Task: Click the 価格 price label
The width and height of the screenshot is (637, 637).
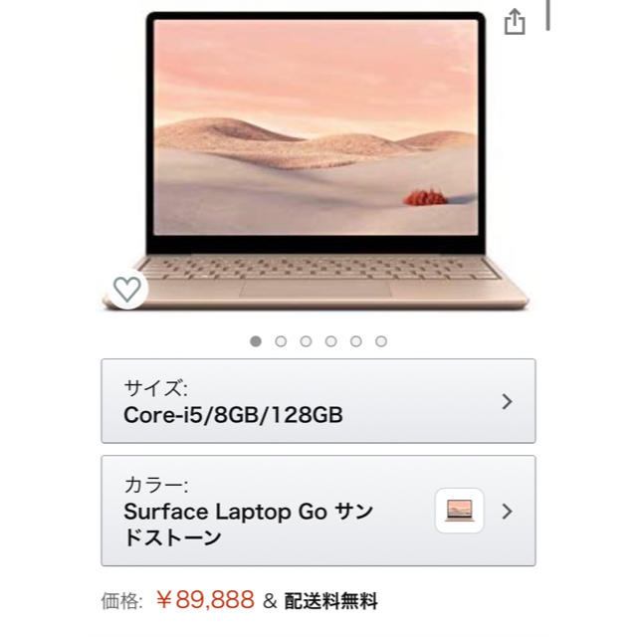Action: 121,601
